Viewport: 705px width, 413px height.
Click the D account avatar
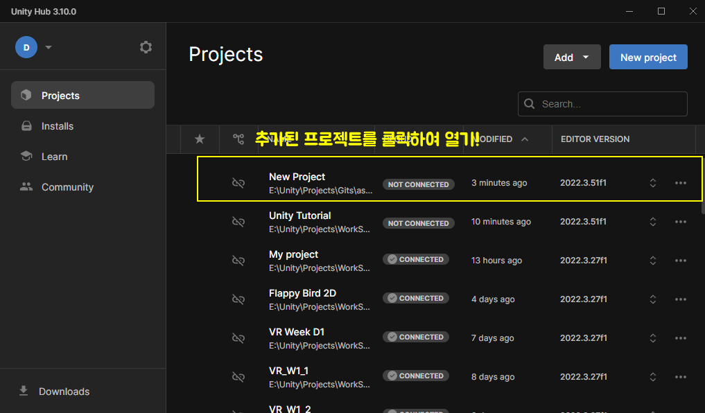coord(26,47)
